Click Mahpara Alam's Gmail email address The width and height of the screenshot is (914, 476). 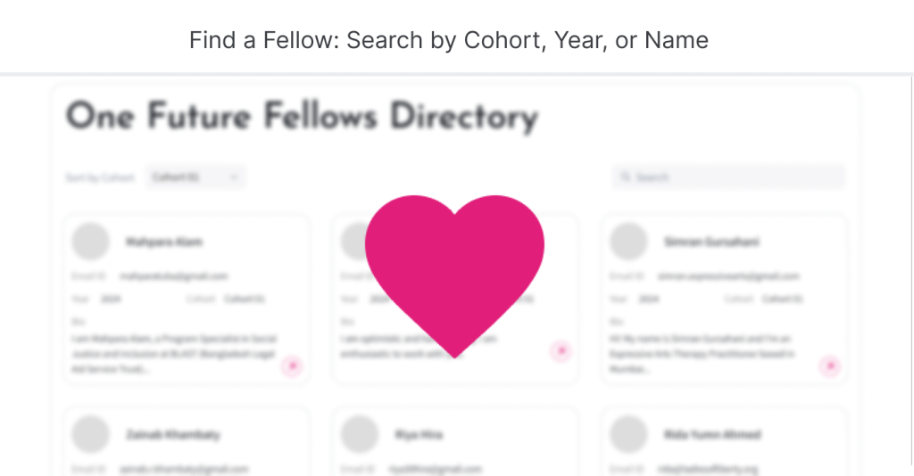(x=173, y=276)
